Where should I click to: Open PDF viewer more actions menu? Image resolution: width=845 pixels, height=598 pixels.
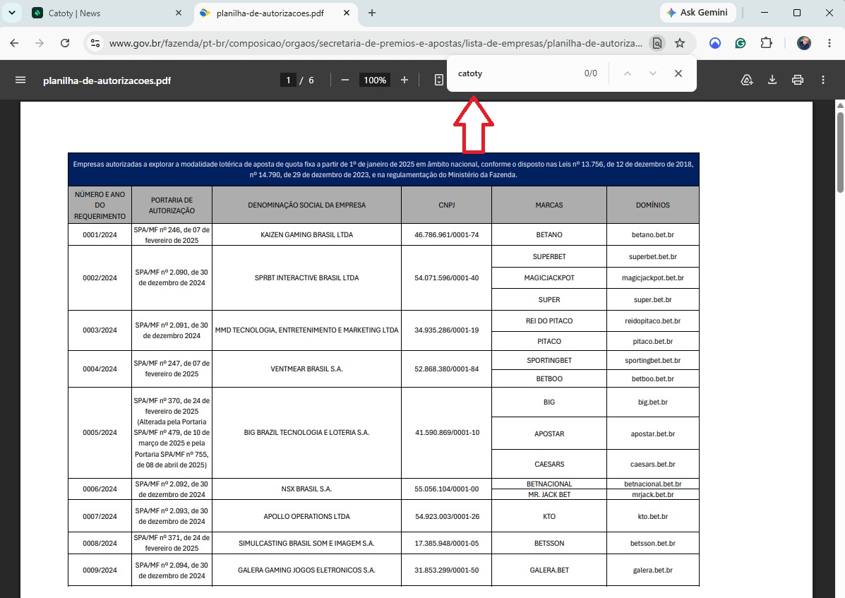[x=823, y=80]
